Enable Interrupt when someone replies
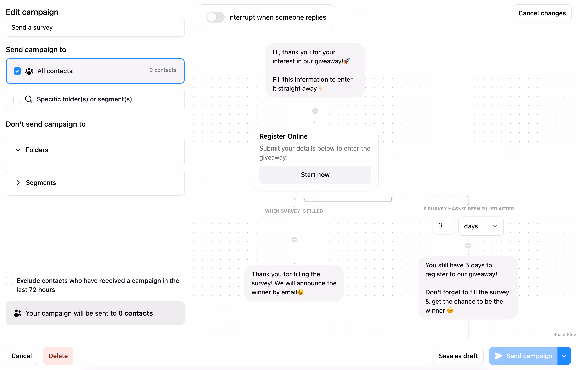 (215, 17)
